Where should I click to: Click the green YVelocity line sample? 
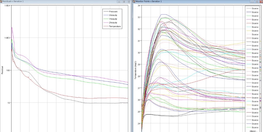click(x=106, y=19)
